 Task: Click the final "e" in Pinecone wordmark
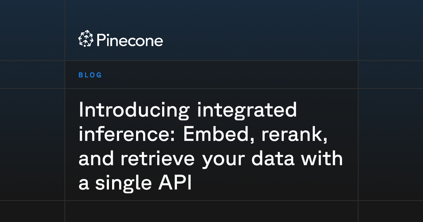(159, 42)
